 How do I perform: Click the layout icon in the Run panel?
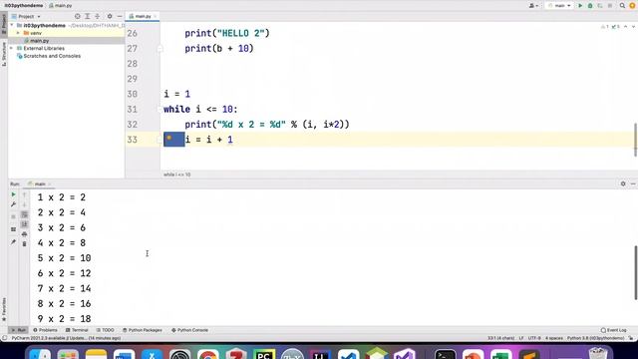[13, 229]
